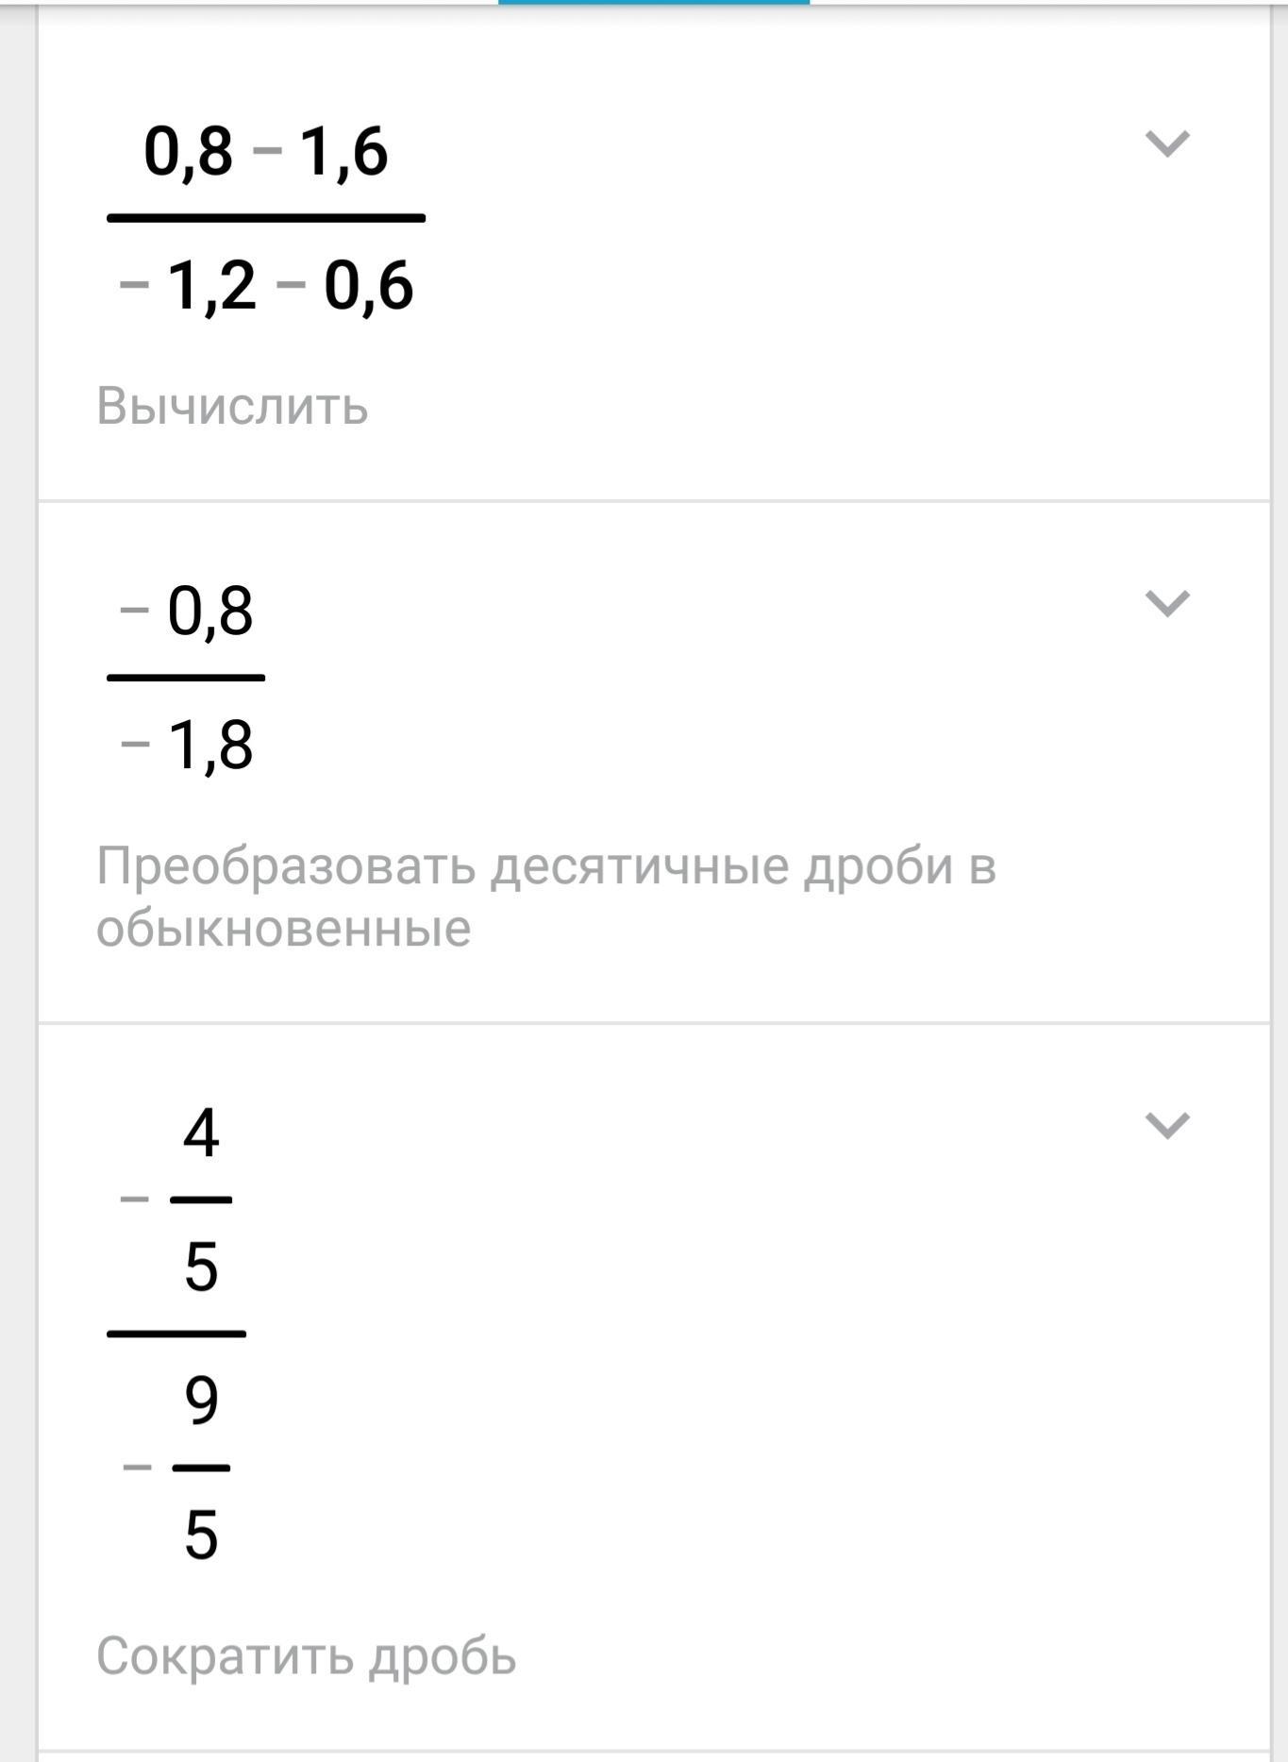Select the numerator 0,8 − 1,6

265,151
